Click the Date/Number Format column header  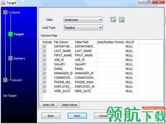110,42
